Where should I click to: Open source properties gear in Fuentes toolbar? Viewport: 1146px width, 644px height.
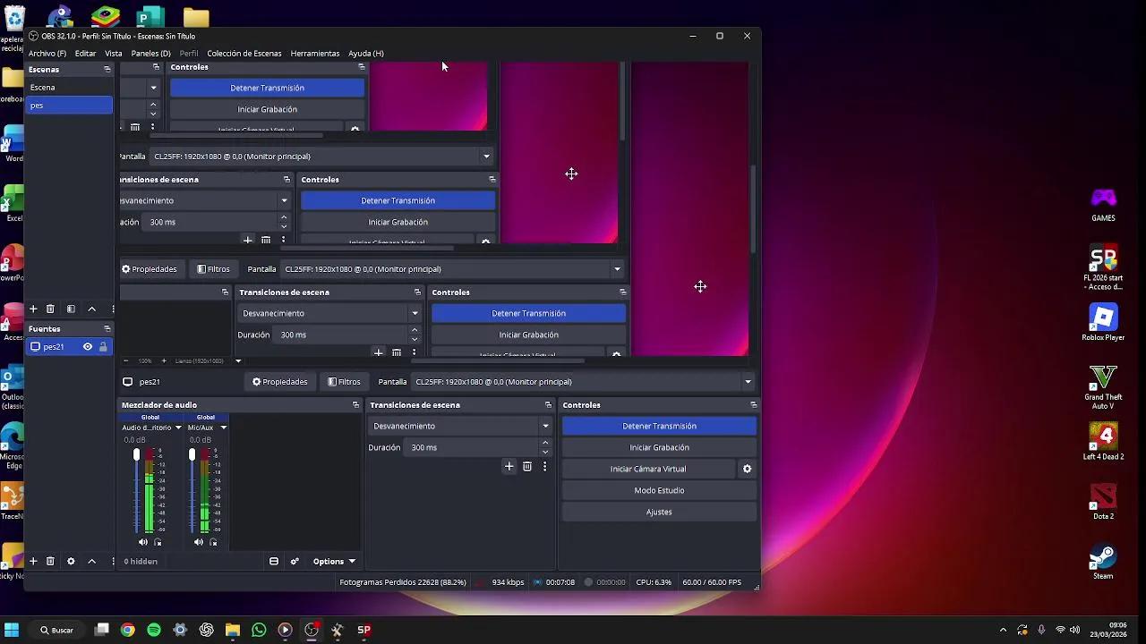pyautogui.click(x=71, y=561)
